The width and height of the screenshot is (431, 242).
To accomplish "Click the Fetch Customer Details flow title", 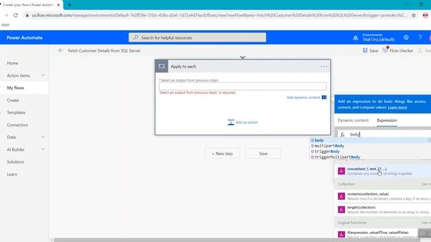I will click(x=104, y=51).
